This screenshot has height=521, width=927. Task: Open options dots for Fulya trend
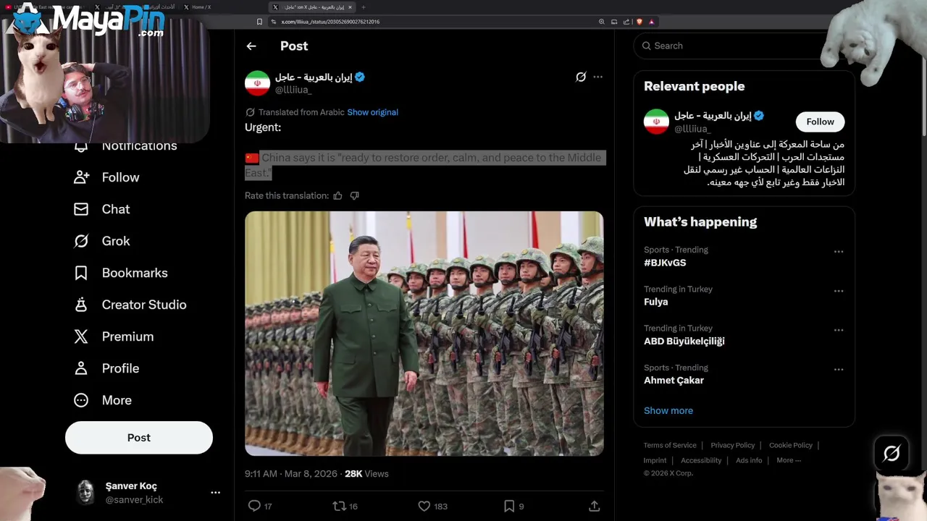(x=839, y=291)
